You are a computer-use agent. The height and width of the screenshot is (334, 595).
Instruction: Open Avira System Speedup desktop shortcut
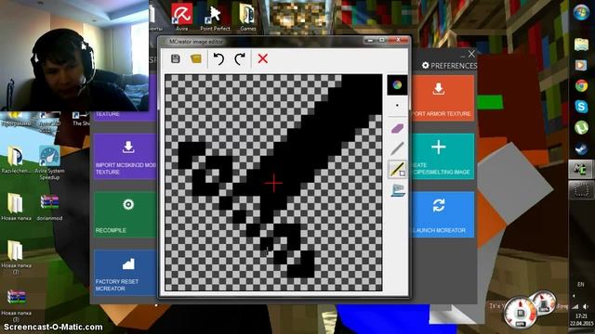coord(49,162)
